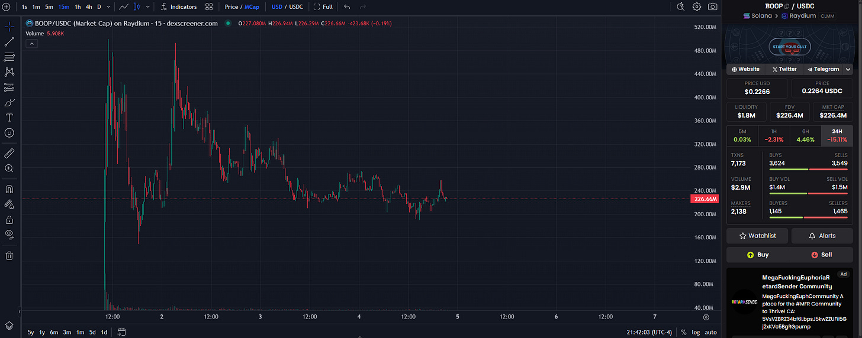Expand the chart style dropdown
This screenshot has height=338, width=862.
click(147, 6)
